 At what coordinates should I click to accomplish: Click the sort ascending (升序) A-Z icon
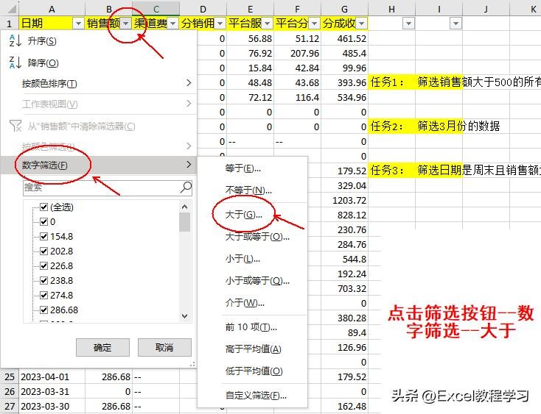point(14,42)
